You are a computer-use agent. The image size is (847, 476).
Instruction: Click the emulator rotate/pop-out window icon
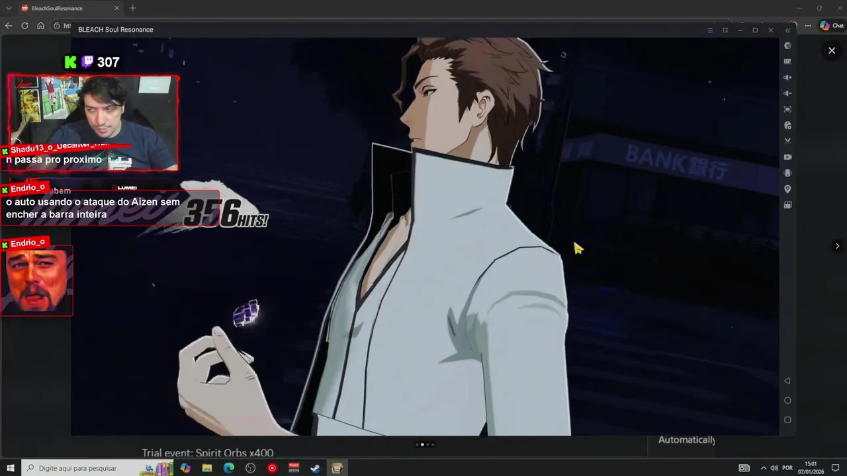tap(725, 30)
